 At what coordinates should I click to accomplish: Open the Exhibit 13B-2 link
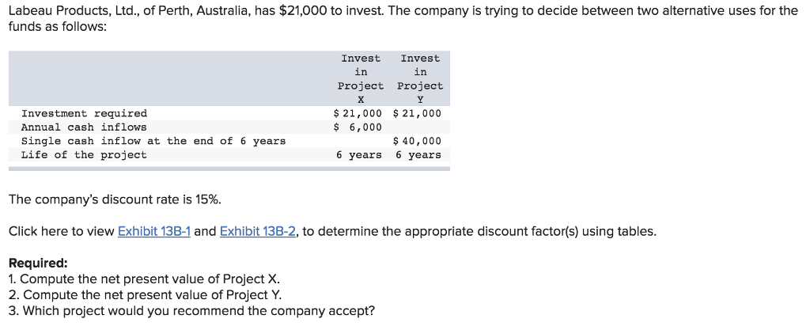(257, 231)
